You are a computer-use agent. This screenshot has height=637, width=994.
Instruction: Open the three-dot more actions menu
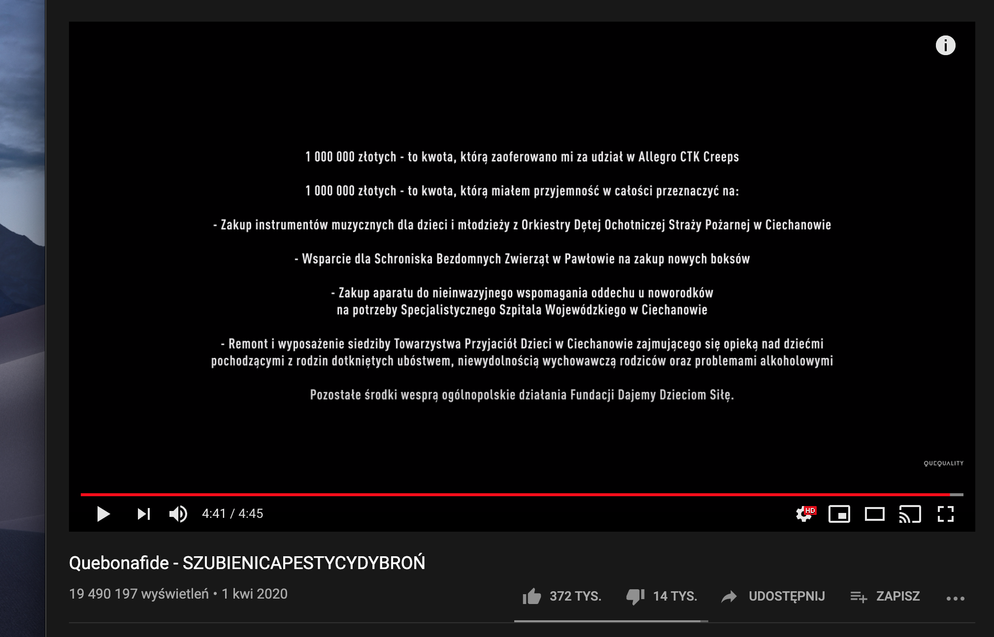(x=956, y=598)
